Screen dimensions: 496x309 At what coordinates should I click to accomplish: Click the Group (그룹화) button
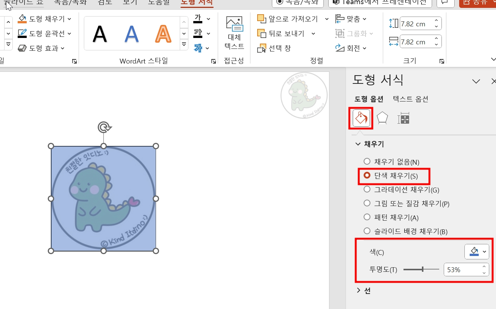click(354, 33)
